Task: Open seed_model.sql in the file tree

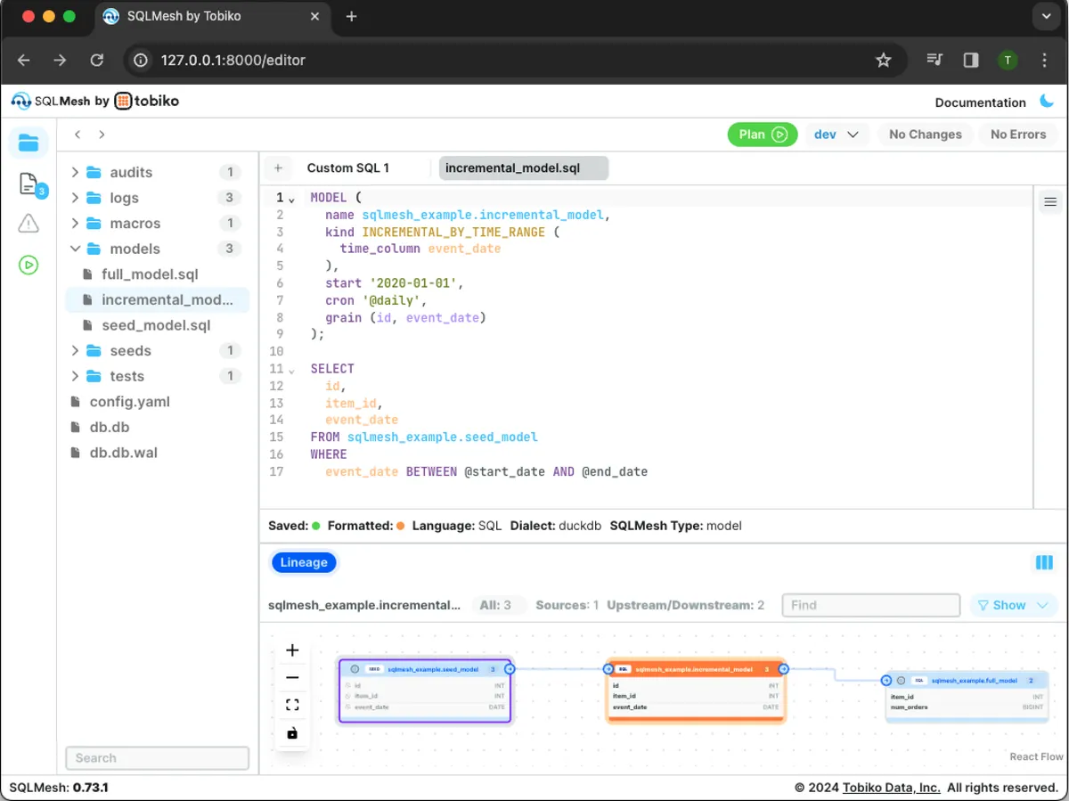Action: 158,325
